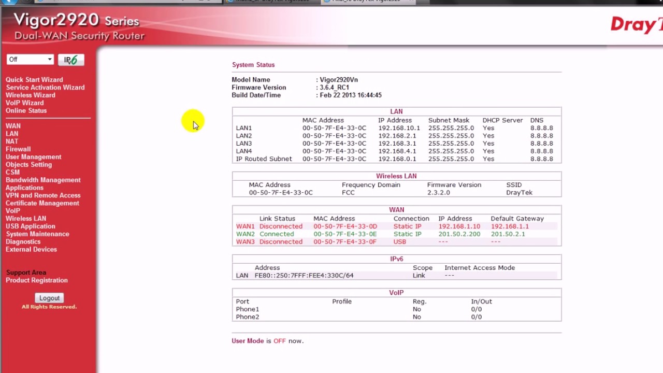Click the Wireless LAN section header

(x=396, y=176)
